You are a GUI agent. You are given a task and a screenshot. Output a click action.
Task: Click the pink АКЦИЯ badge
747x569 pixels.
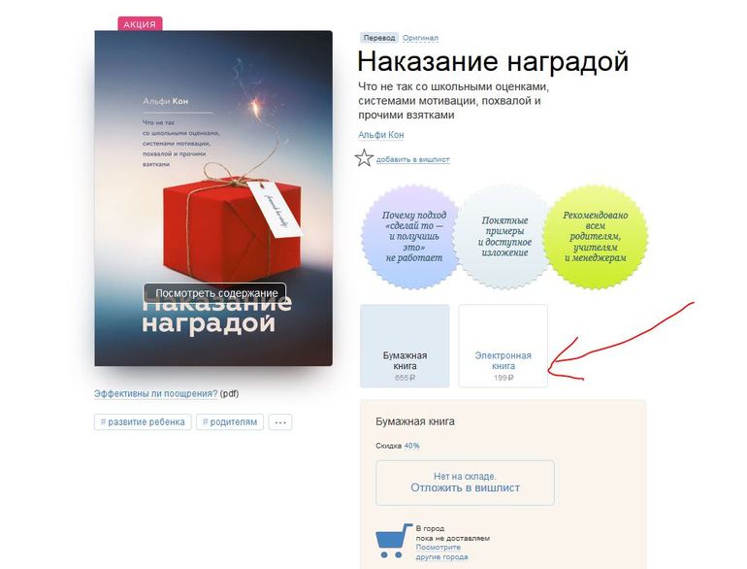pos(140,24)
